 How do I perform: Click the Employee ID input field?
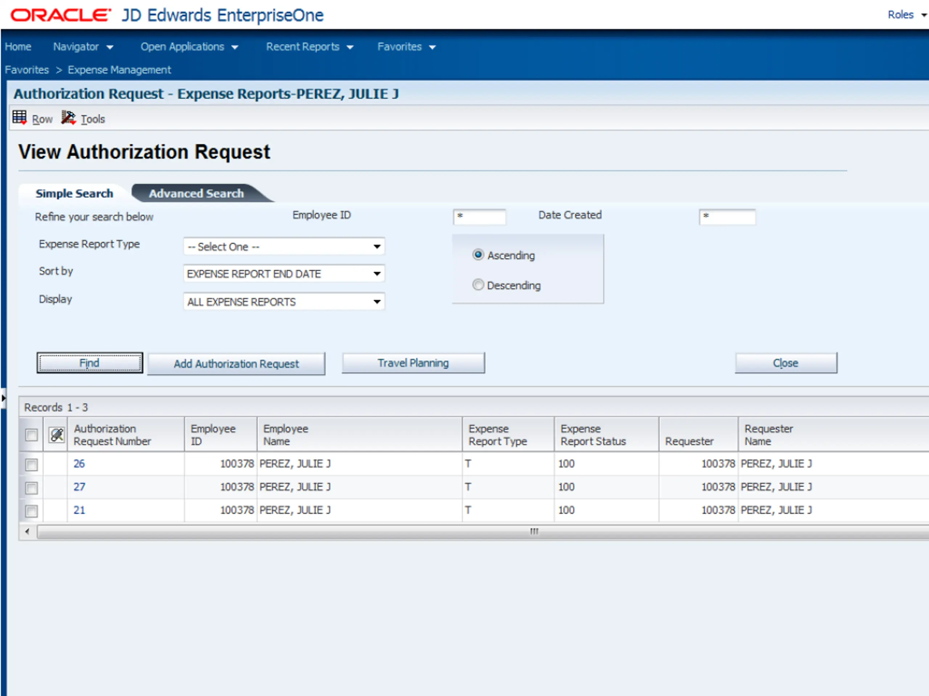click(x=479, y=216)
